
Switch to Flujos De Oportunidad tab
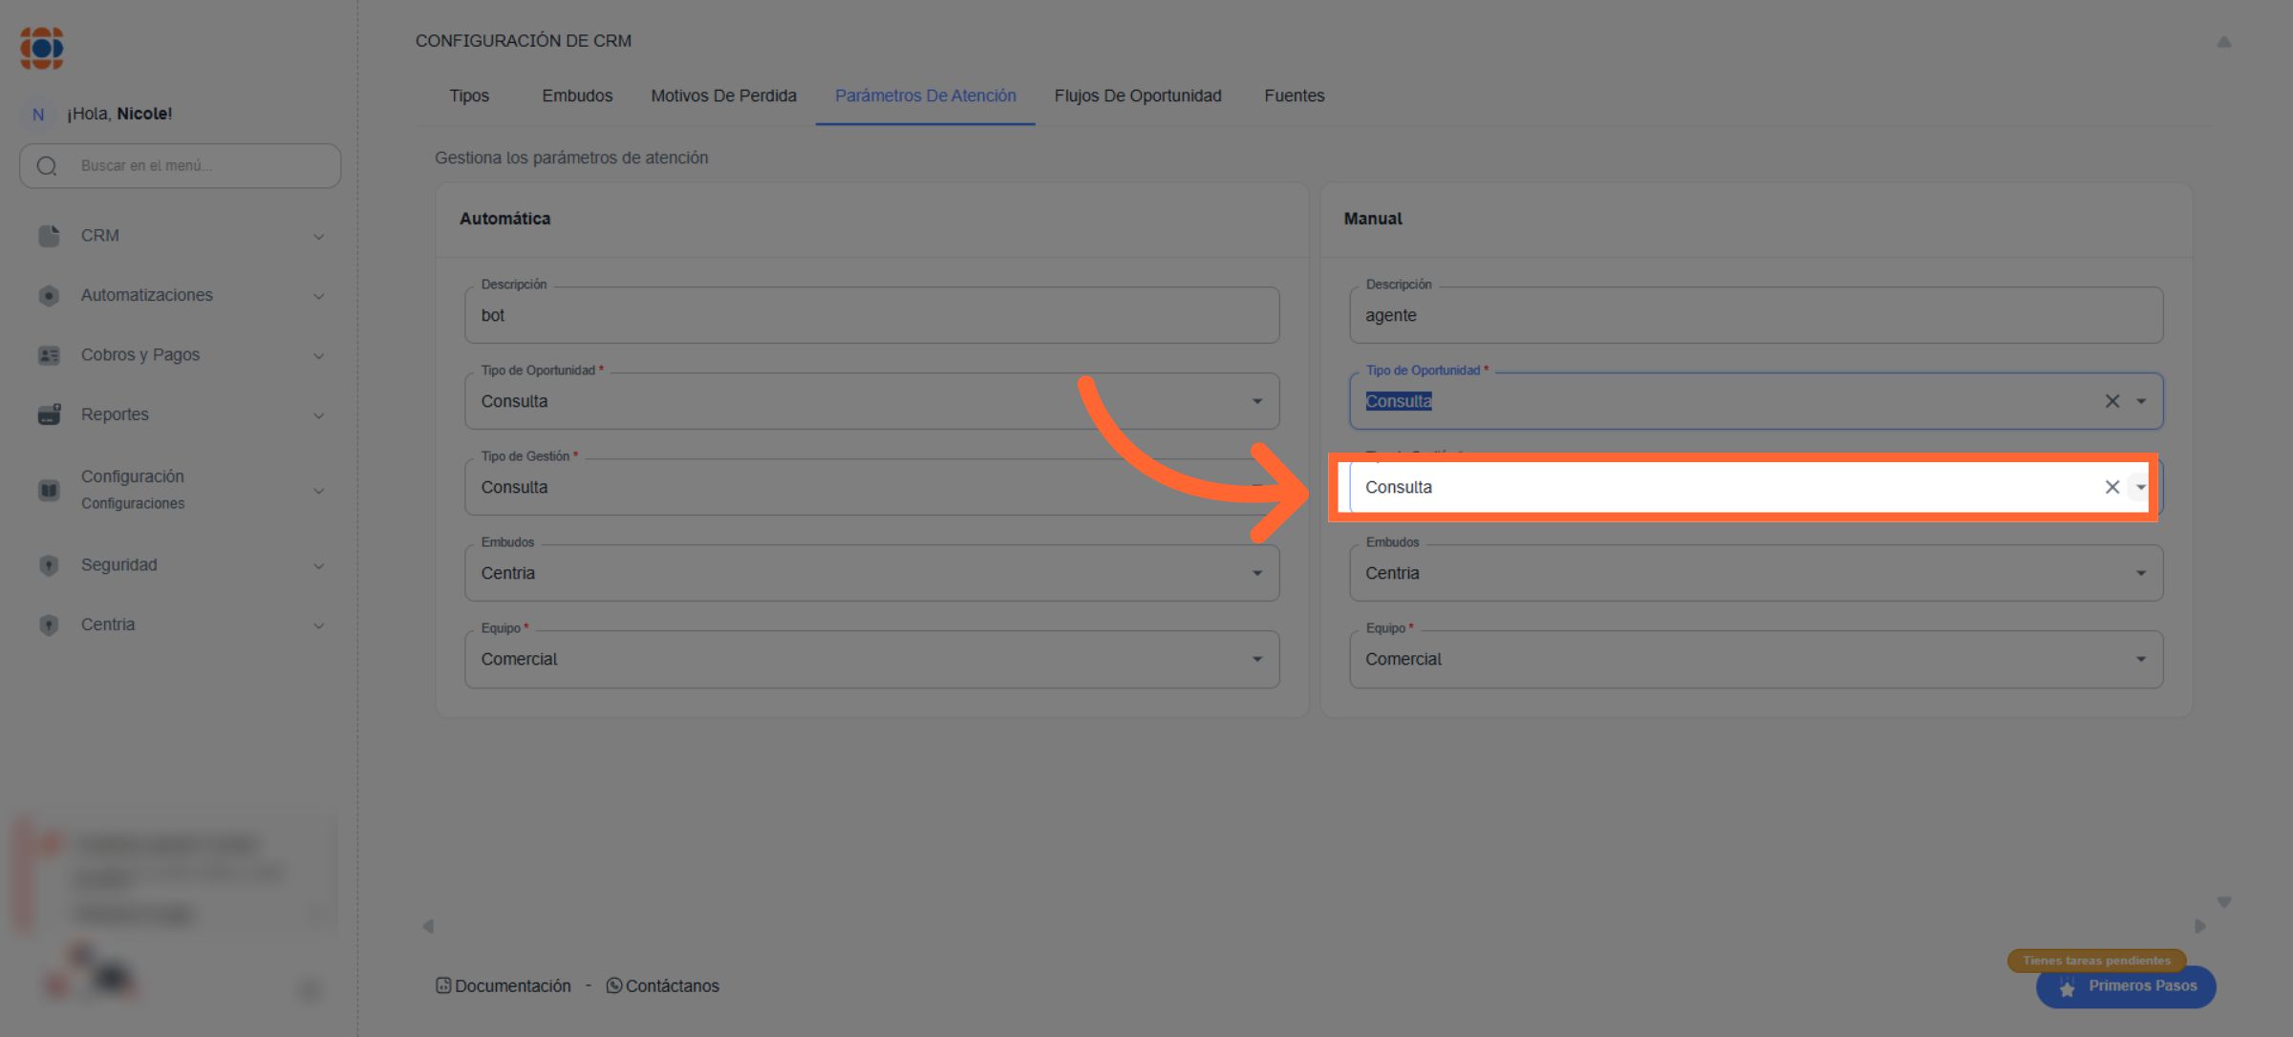[x=1137, y=95]
